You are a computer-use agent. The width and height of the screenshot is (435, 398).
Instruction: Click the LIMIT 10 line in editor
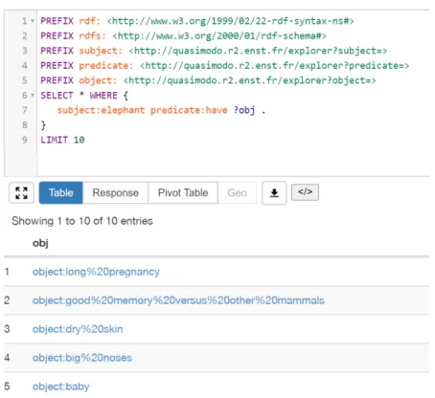(62, 140)
